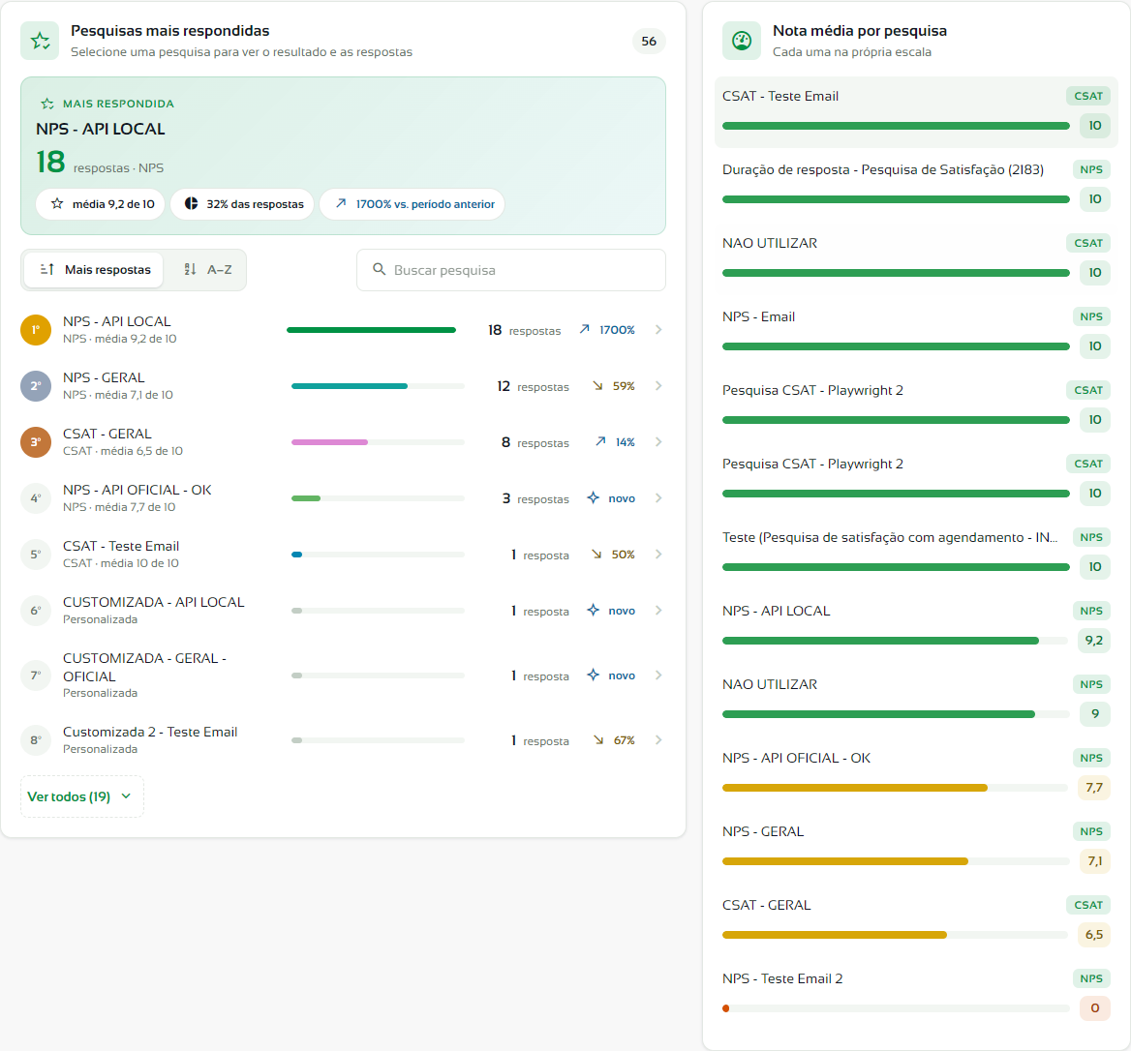This screenshot has height=1051, width=1131.
Task: Open CSAT - GERAL row chevron
Action: [658, 442]
